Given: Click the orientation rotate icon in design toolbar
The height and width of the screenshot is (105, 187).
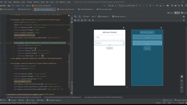Looking at the screenshot, I should (79, 17).
